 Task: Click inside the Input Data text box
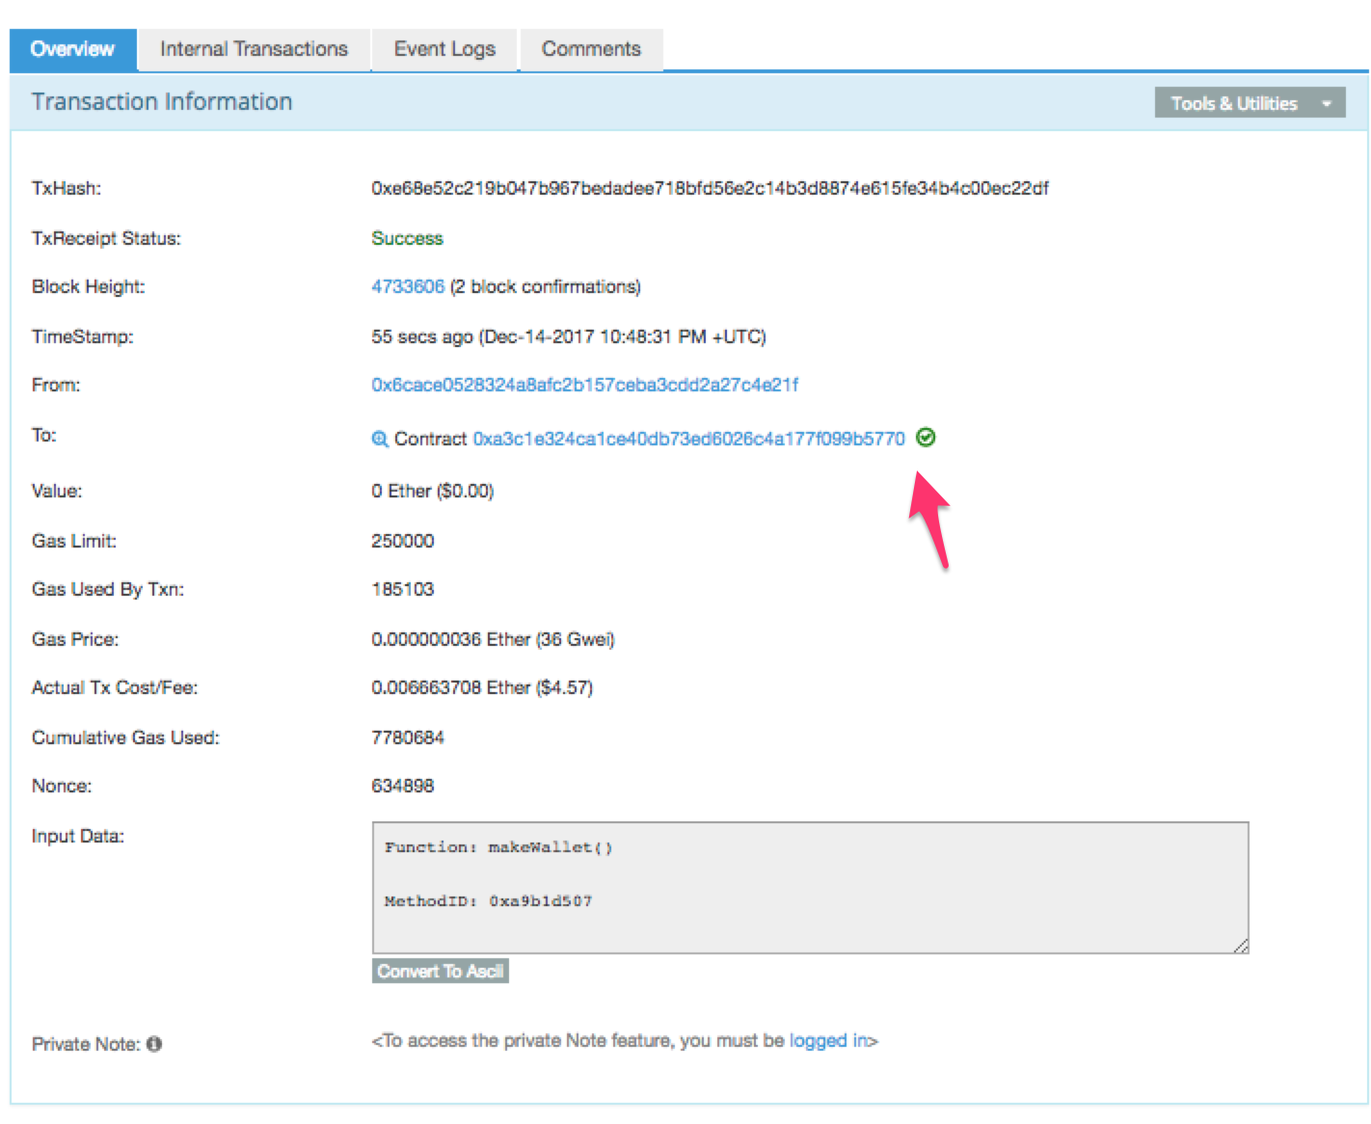(x=811, y=888)
